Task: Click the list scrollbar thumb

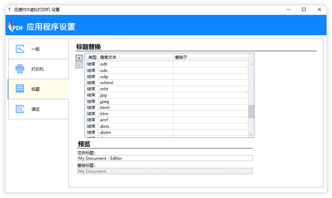Action: click(251, 112)
